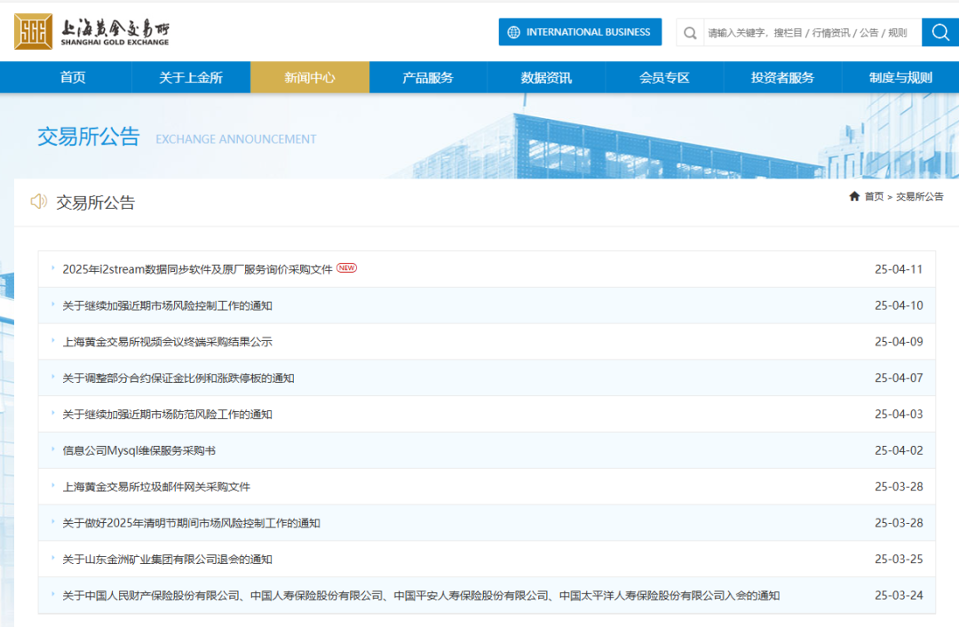
Task: Click the gray magnifier inside search box
Action: point(690,33)
